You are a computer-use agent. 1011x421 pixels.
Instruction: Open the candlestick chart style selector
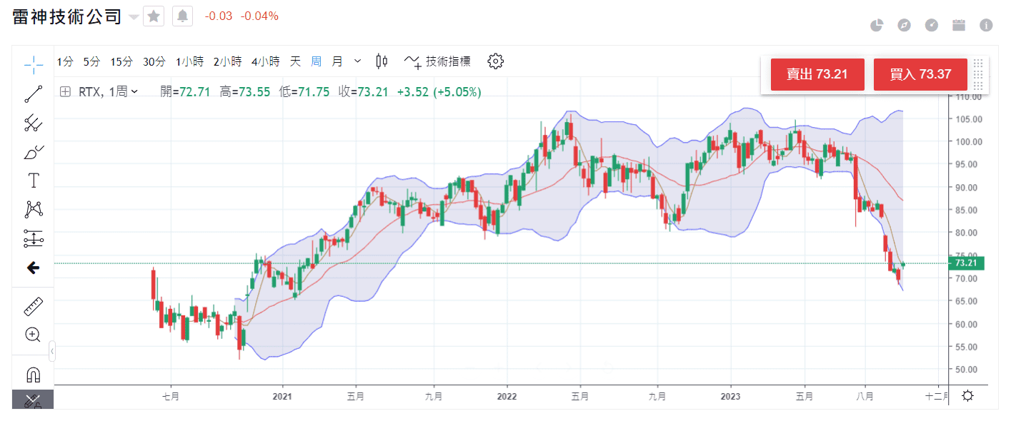[x=382, y=61]
